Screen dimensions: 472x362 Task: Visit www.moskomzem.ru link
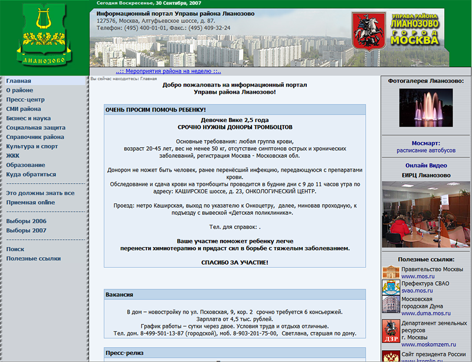pos(429,344)
